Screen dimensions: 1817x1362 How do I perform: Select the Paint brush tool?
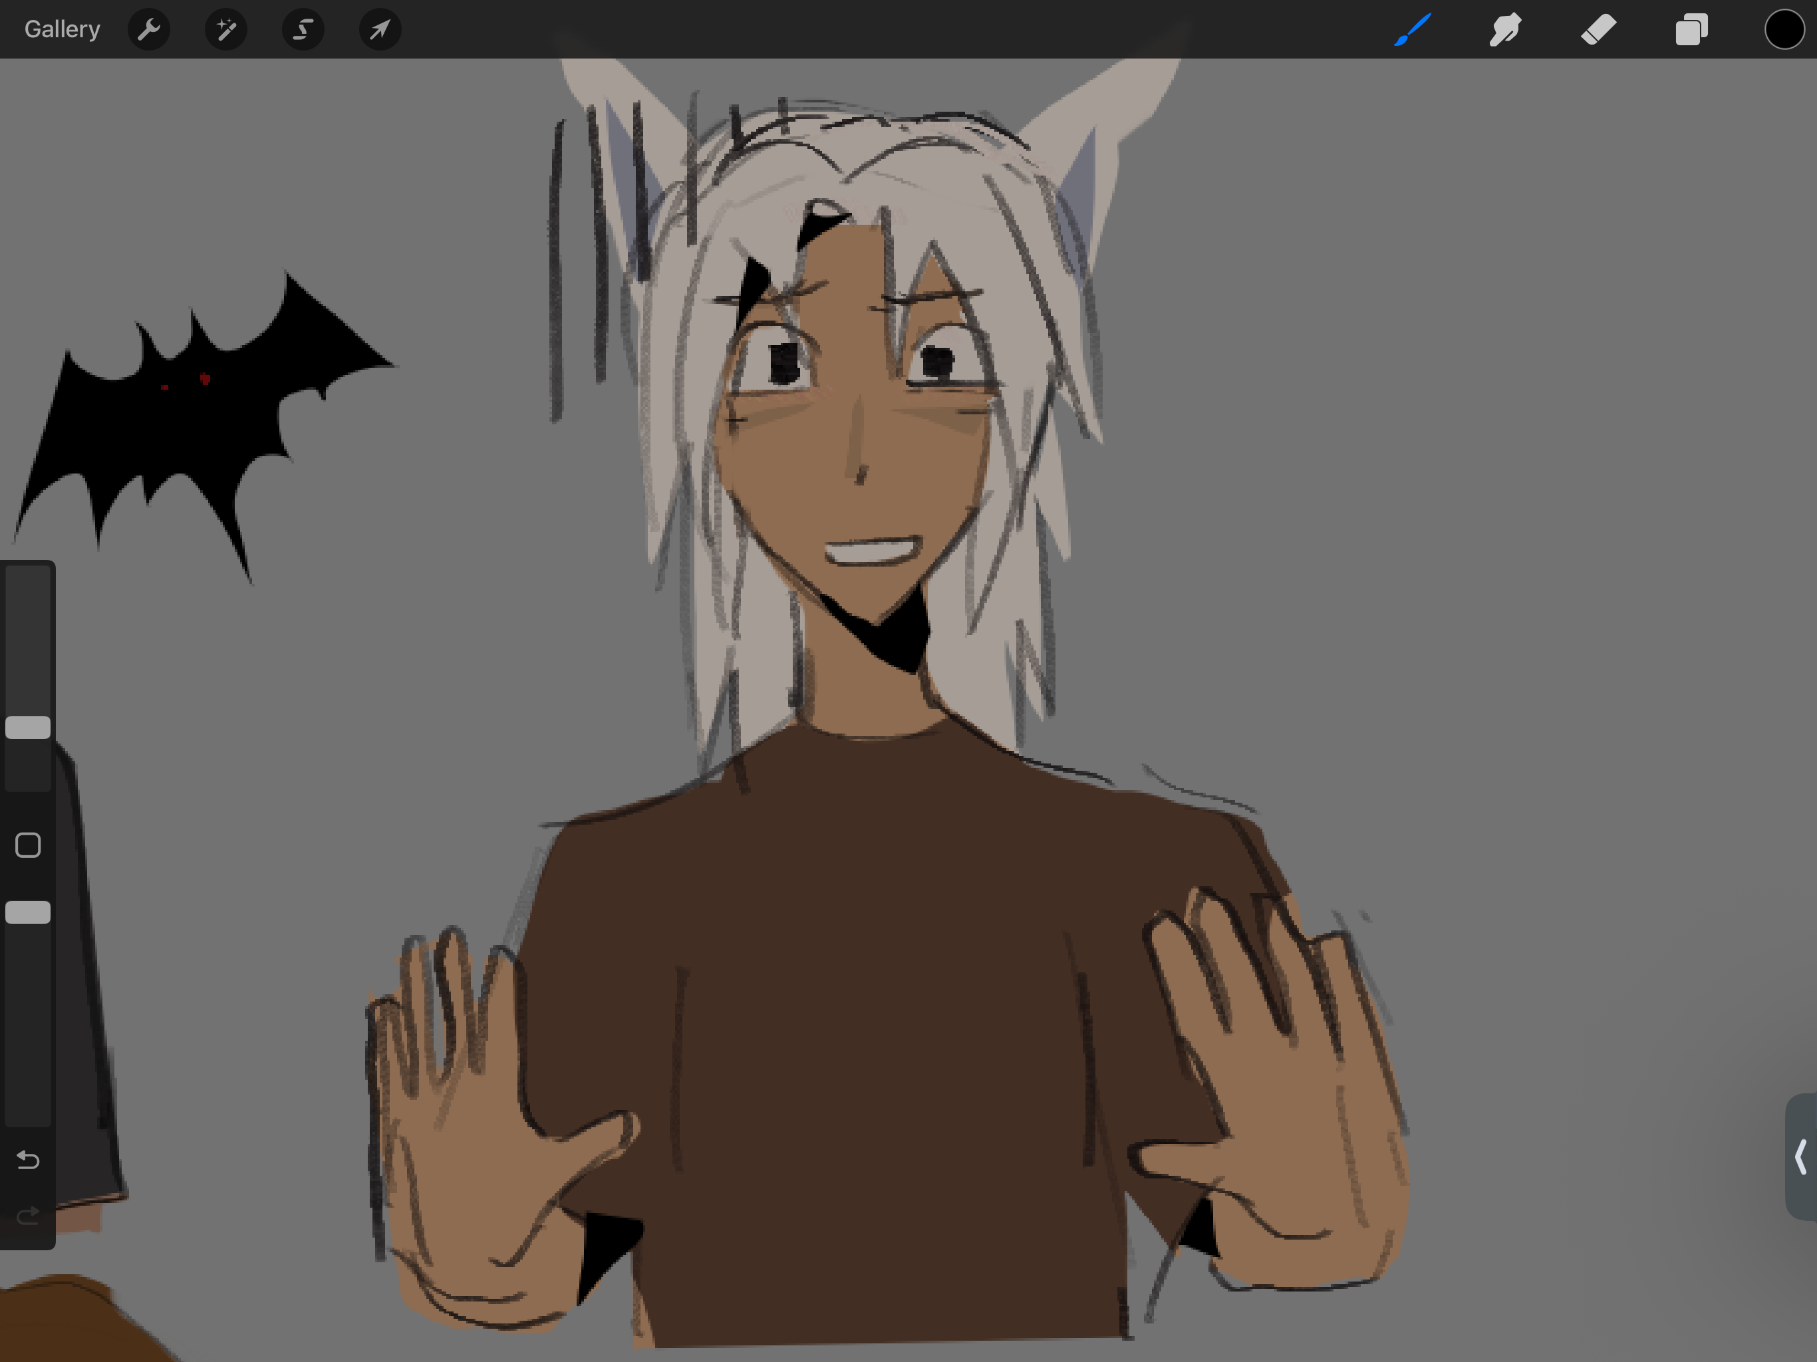1412,29
